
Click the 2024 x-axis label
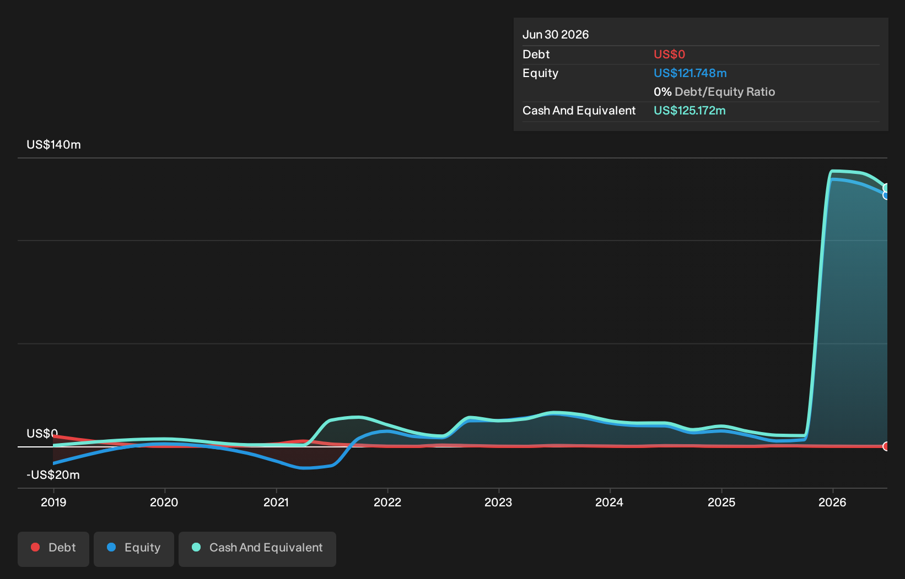610,502
